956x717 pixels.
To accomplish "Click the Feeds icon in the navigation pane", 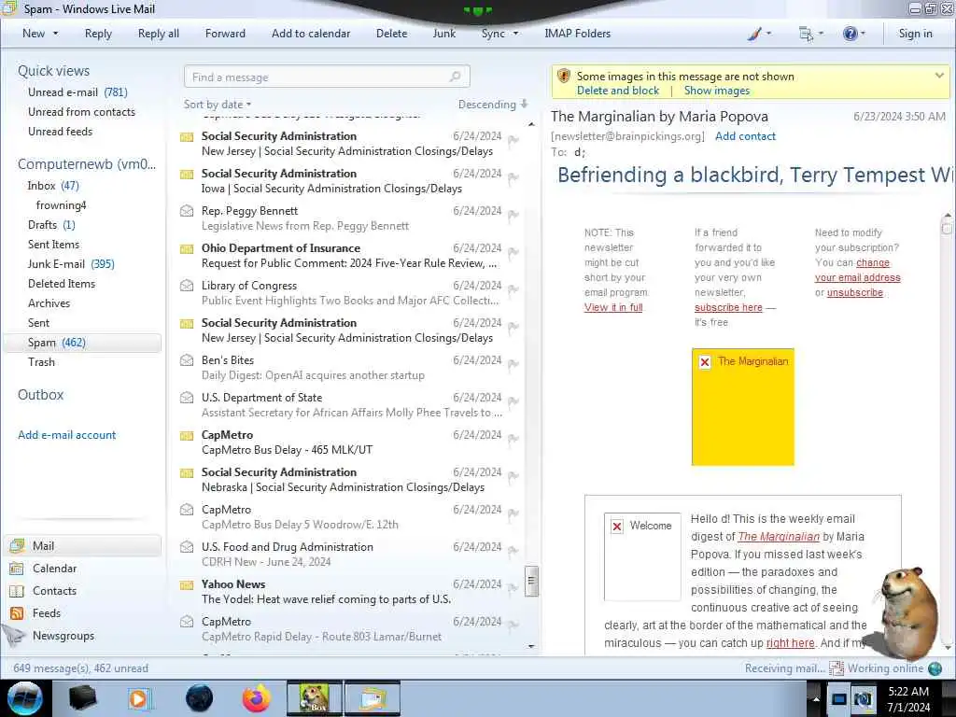I will tap(17, 613).
